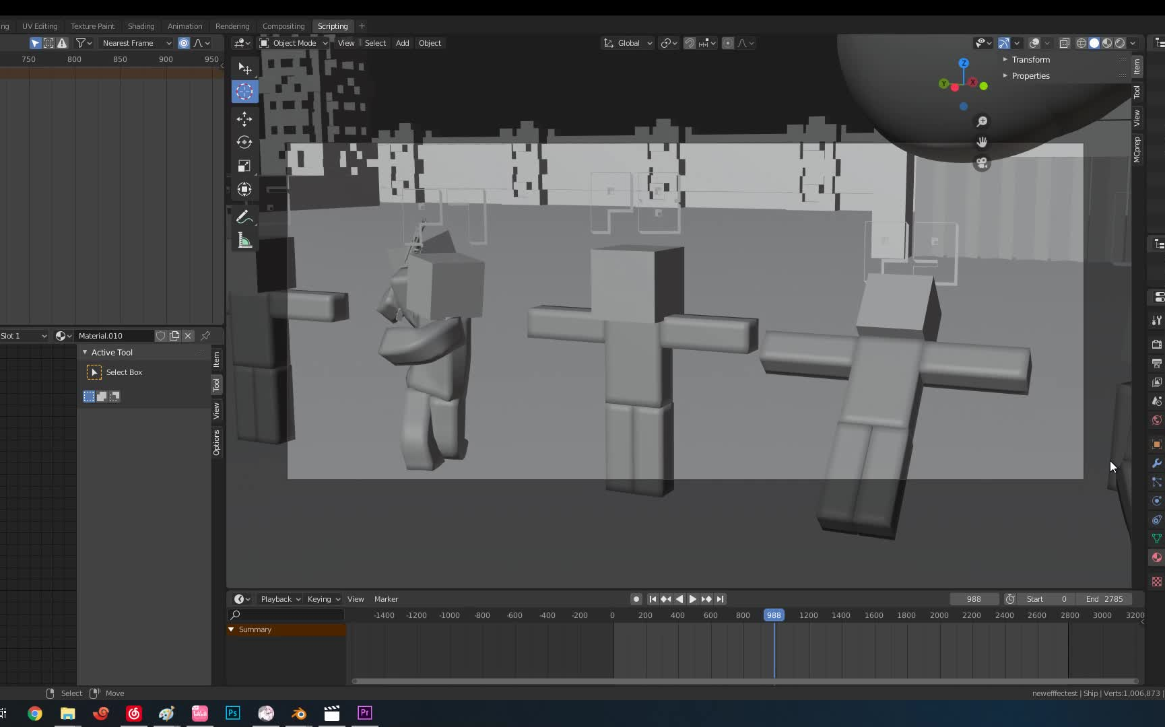The width and height of the screenshot is (1165, 727).
Task: Toggle Show Overlays button
Action: point(1034,43)
